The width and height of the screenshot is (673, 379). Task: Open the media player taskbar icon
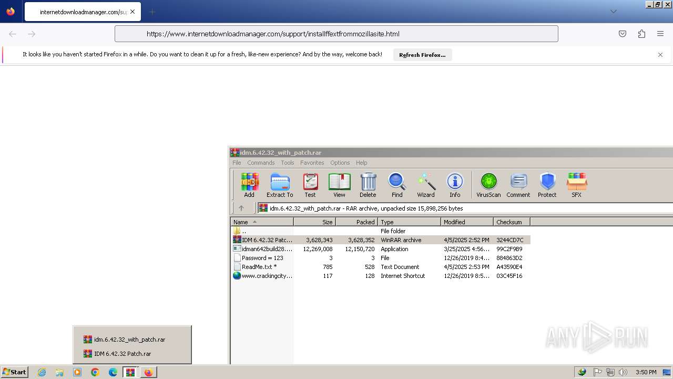[x=77, y=372]
